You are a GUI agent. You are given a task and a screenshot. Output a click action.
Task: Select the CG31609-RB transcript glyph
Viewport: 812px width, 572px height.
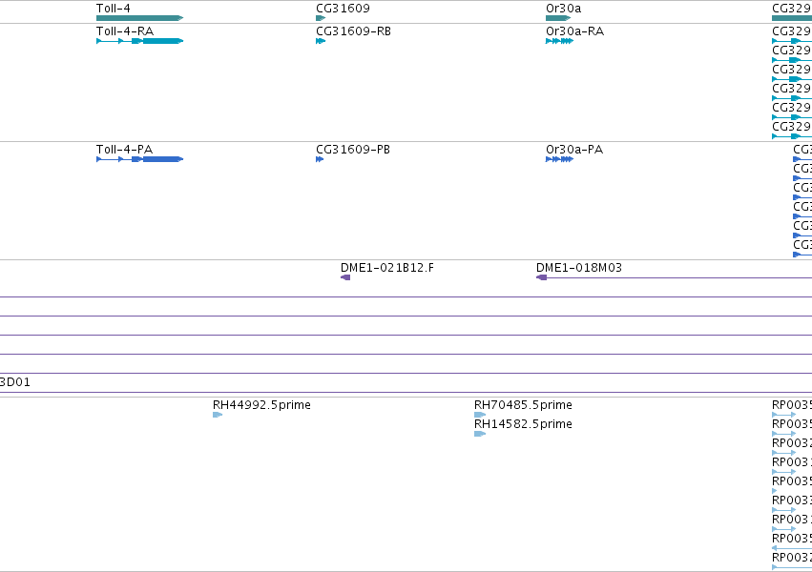coord(321,41)
